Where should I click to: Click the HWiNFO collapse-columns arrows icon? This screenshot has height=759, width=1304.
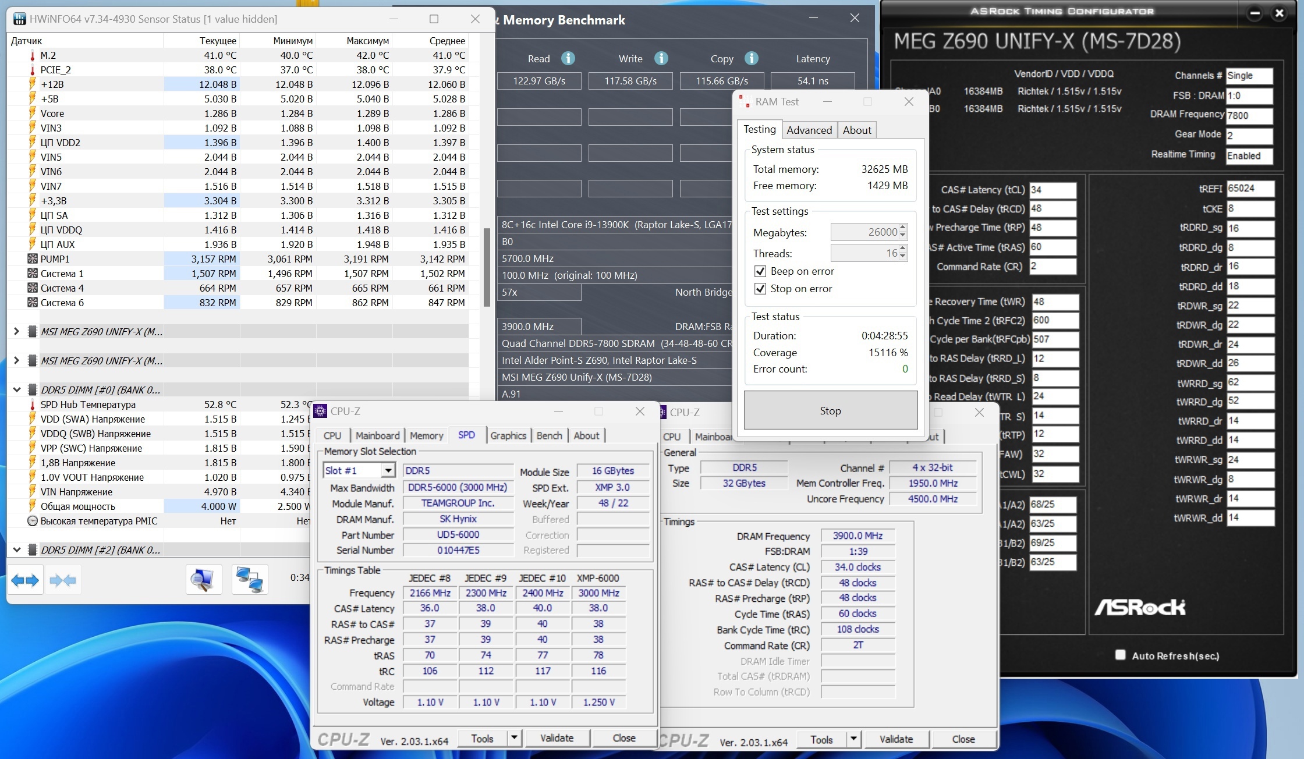coord(63,580)
